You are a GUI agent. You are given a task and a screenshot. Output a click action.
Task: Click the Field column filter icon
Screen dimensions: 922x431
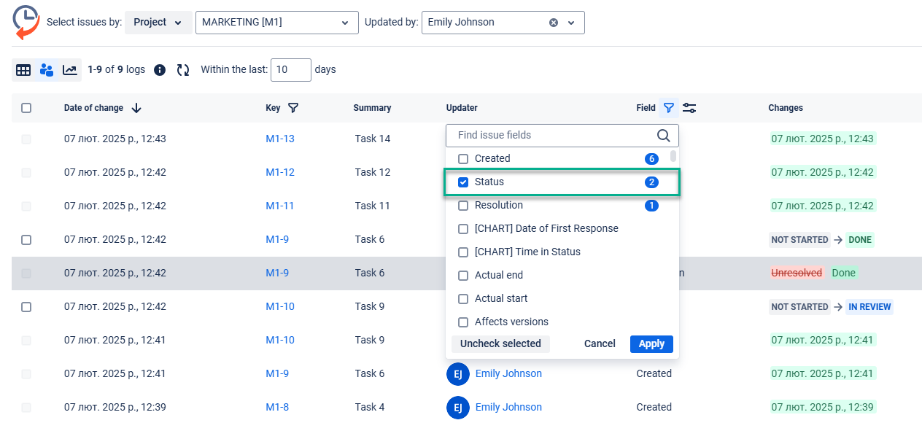tap(669, 108)
